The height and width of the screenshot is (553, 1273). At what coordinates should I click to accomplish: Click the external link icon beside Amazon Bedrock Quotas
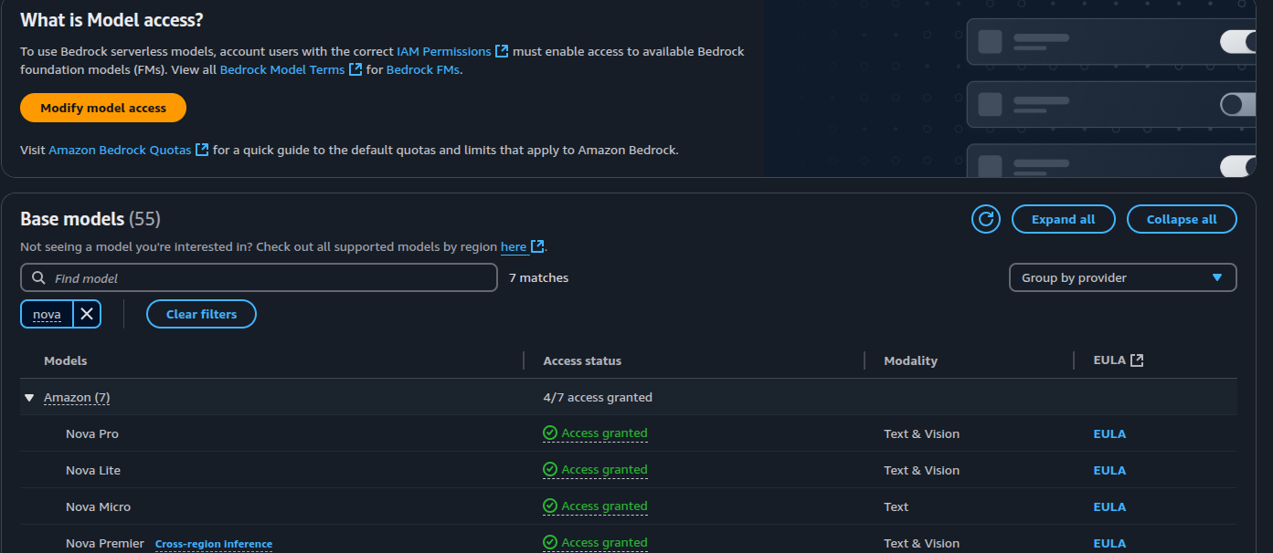(x=202, y=150)
